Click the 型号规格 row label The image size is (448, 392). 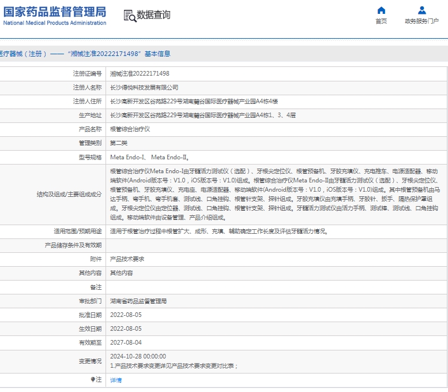coord(90,157)
